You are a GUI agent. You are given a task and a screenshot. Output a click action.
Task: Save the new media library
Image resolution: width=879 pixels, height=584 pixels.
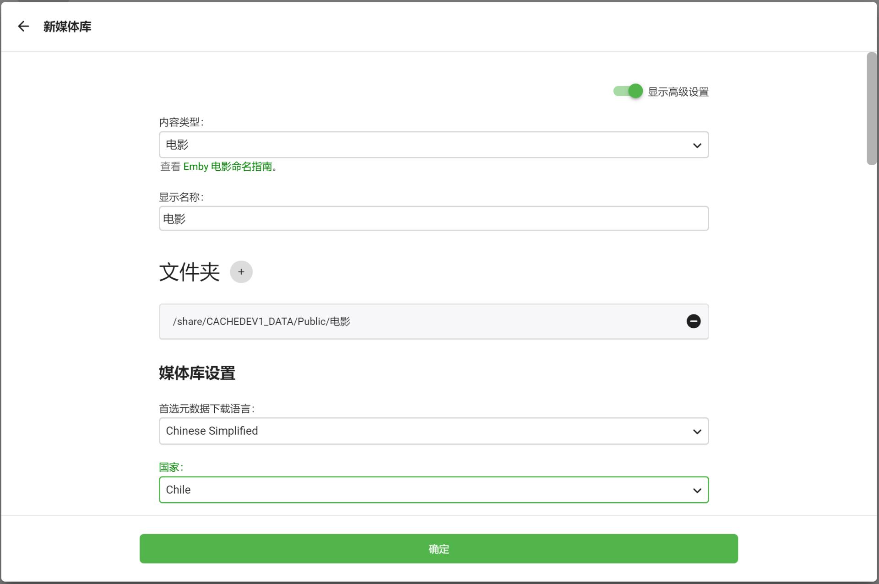[x=439, y=548]
